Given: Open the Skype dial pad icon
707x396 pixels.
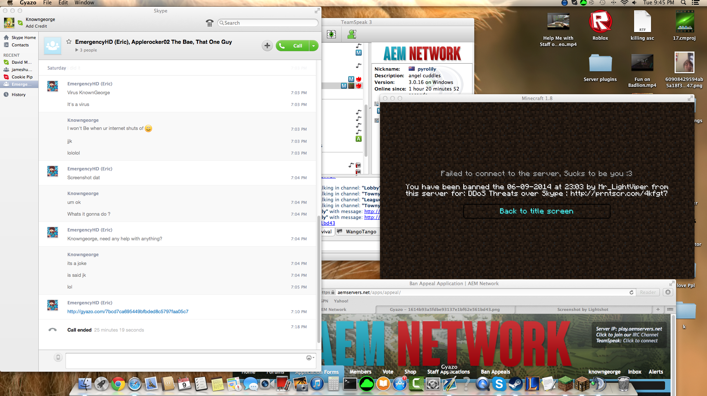Looking at the screenshot, I should pos(210,23).
